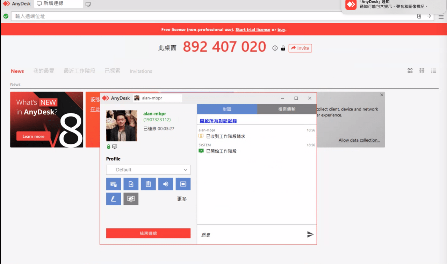The height and width of the screenshot is (264, 447).
Task: Switch to the 檔案傳輸 tab
Action: click(287, 109)
